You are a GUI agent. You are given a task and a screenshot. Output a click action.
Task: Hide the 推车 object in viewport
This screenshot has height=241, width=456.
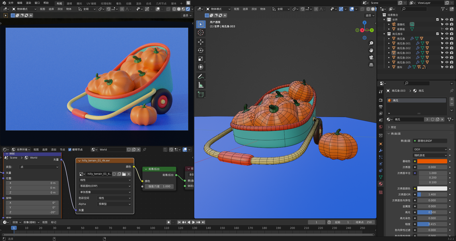pyautogui.click(x=447, y=67)
